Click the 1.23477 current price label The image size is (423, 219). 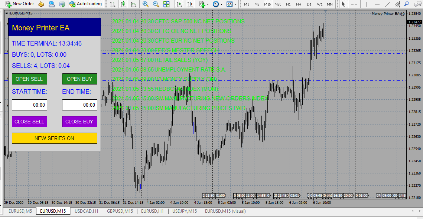pos(414,22)
